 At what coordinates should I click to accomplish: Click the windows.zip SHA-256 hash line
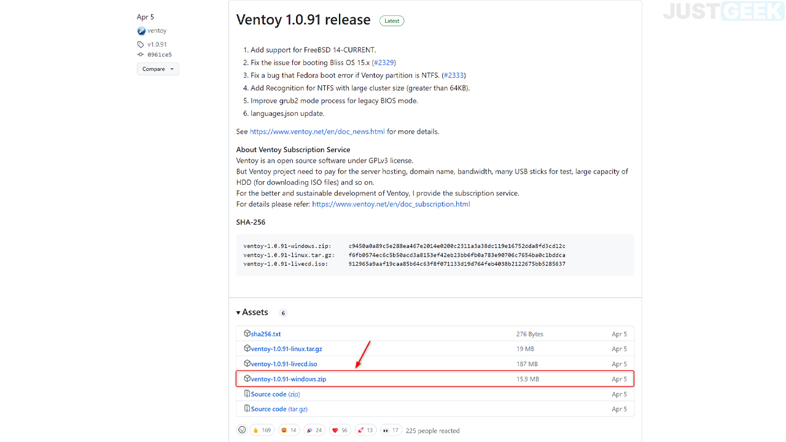(404, 246)
